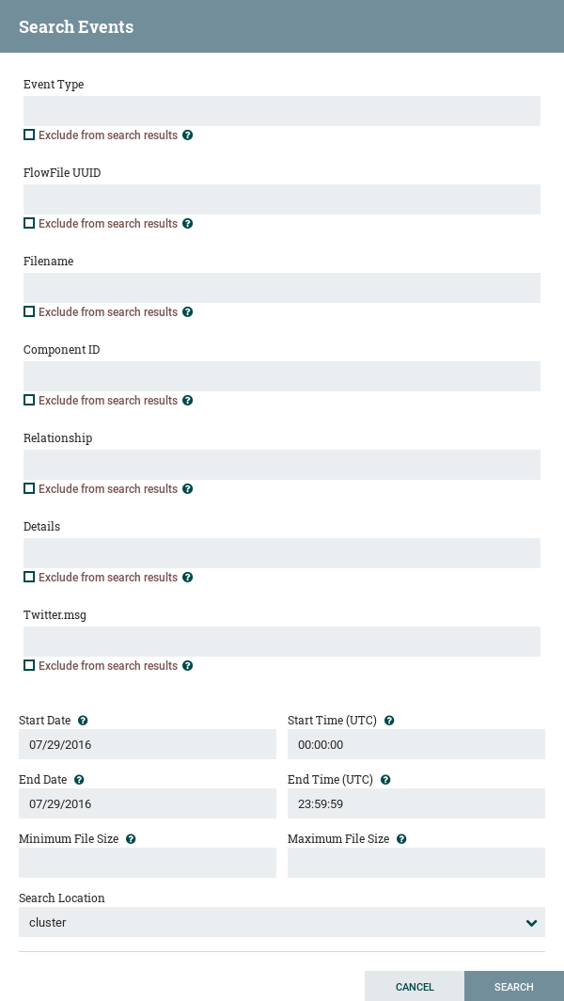Click Maximum File Size help icon
Screen dimensions: 564x1001
pos(401,839)
